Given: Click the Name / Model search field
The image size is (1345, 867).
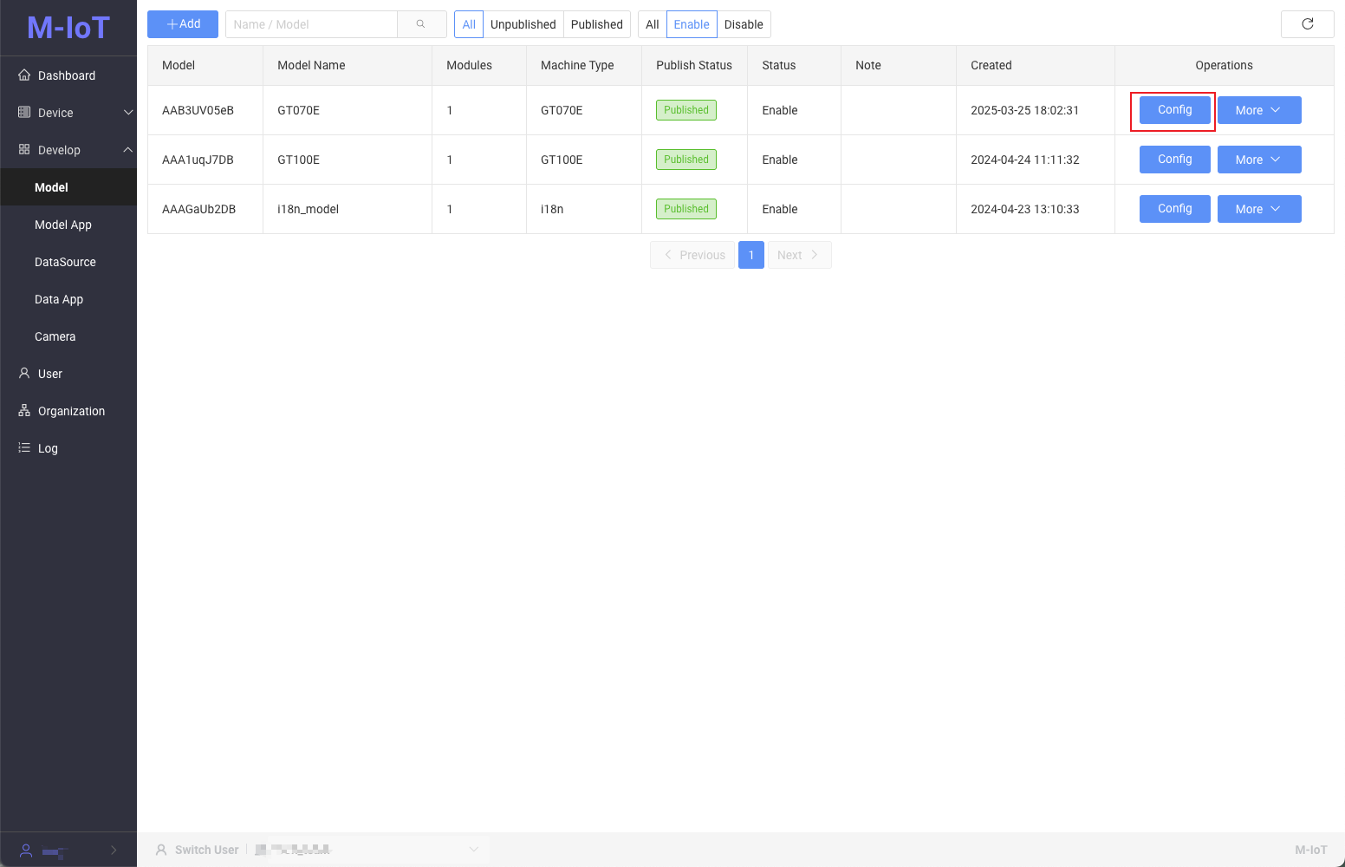Looking at the screenshot, I should coord(311,24).
